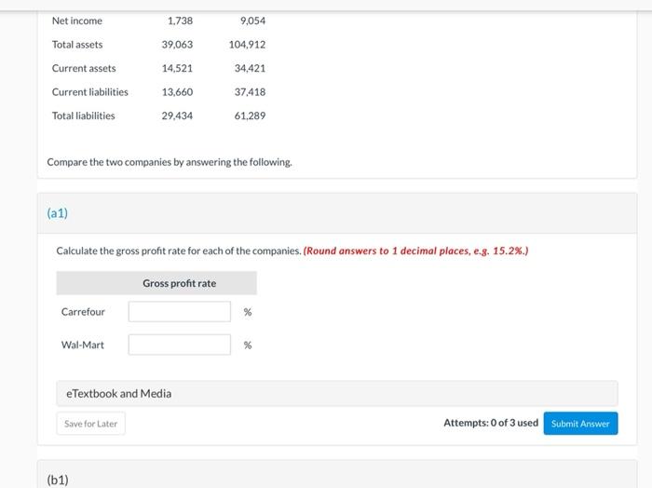Click the Wal-Mart gross profit rate input
Screen dimensions: 652x488
(x=179, y=346)
